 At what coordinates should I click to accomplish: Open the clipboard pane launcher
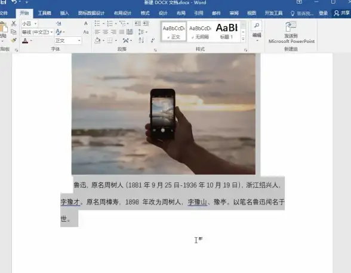16,50
